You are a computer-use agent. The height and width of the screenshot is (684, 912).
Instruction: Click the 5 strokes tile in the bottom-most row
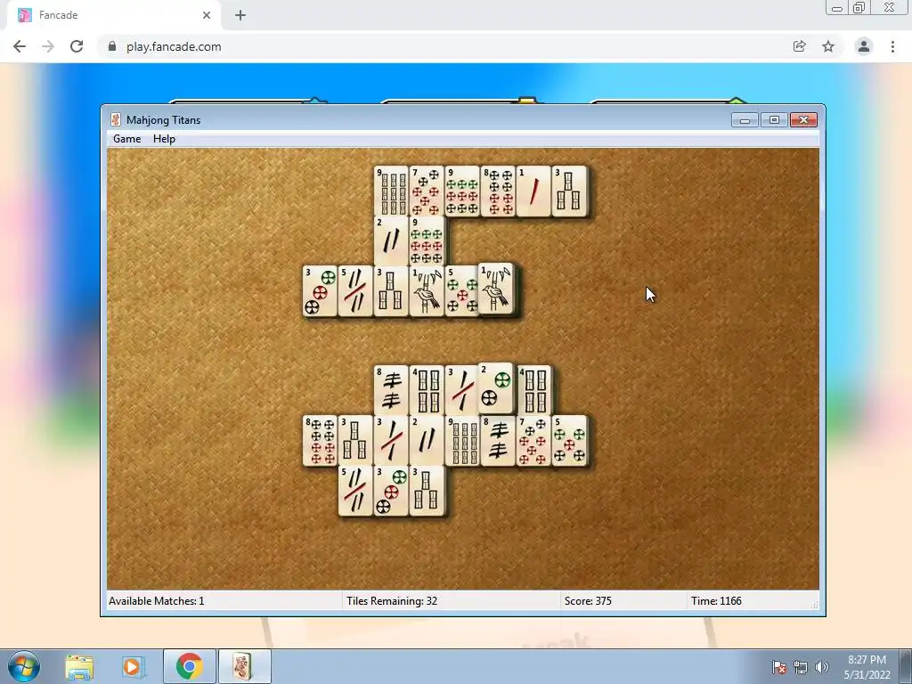pos(355,491)
